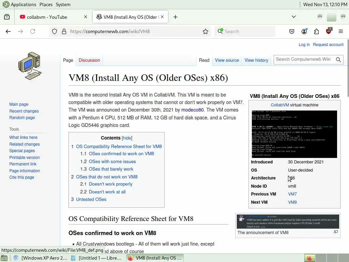
Task: Bookmark this page with the star icon
Action: (x=206, y=31)
